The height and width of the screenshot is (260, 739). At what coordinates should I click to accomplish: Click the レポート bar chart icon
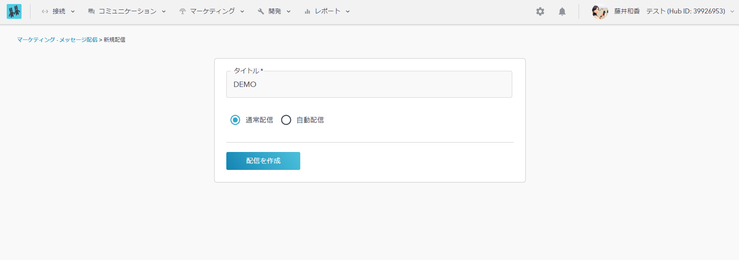coord(307,12)
